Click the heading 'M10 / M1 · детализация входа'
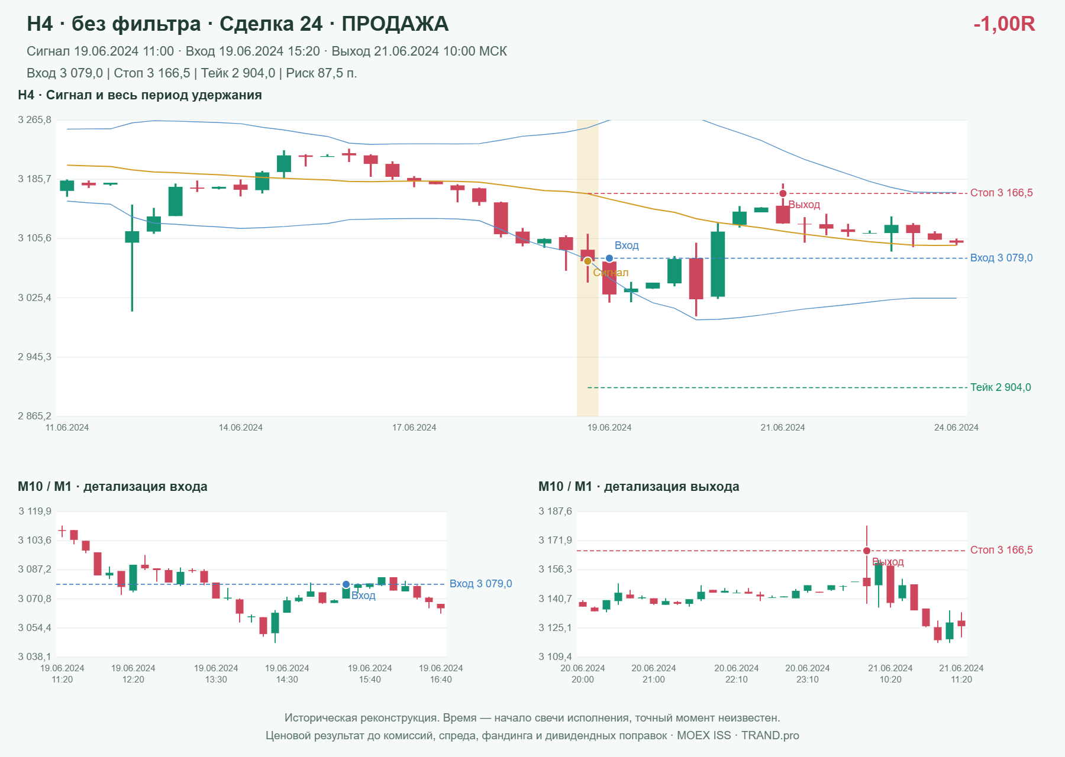This screenshot has height=757, width=1065. 112,487
